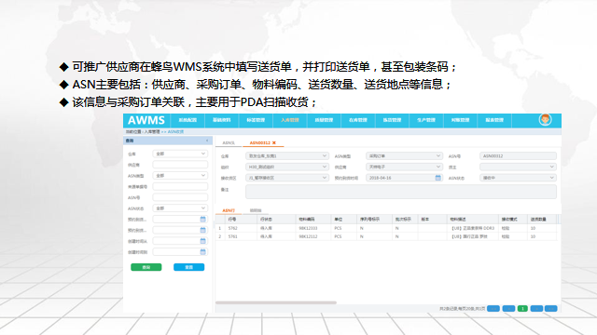
Task: Close the ASN00312 tab with the X icon
Action: pos(273,142)
